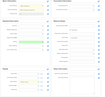Click edit icon next to Consulting Firm
The width and height of the screenshot is (105, 97).
tap(99, 6)
